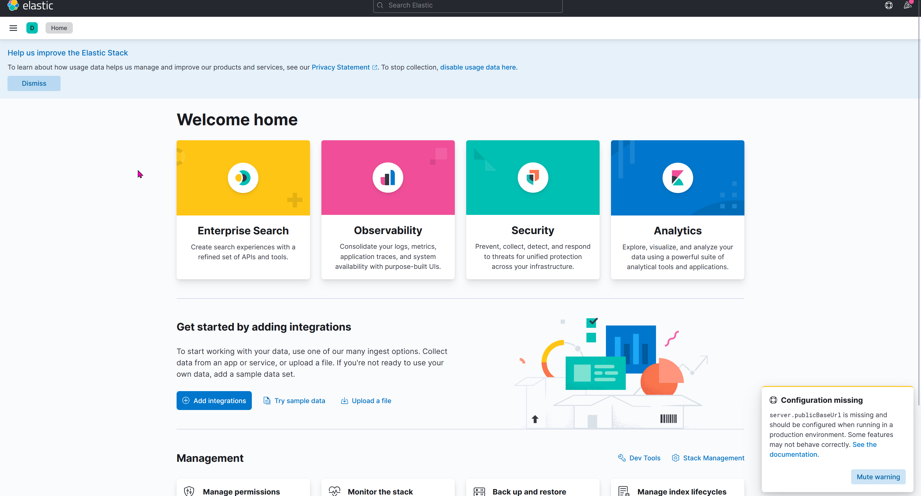Mute the configuration missing warning
This screenshot has width=921, height=496.
878,477
